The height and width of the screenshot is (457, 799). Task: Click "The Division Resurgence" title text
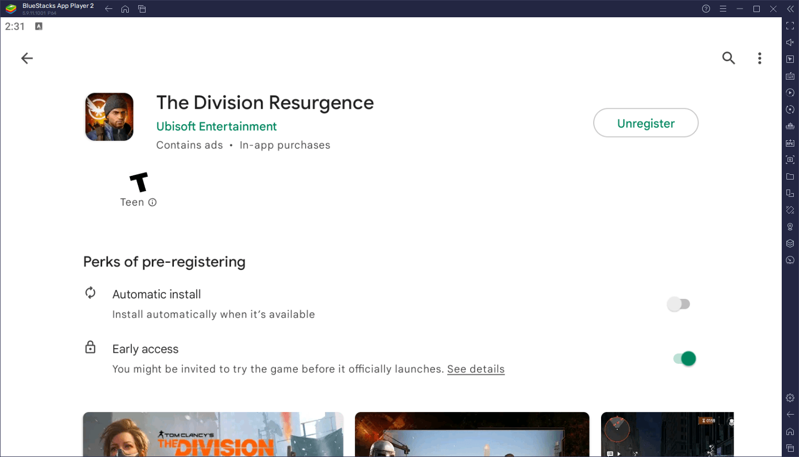click(x=265, y=103)
